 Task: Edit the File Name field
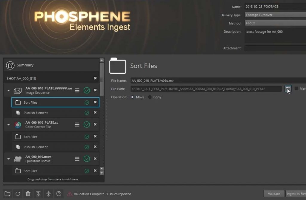[218, 80]
